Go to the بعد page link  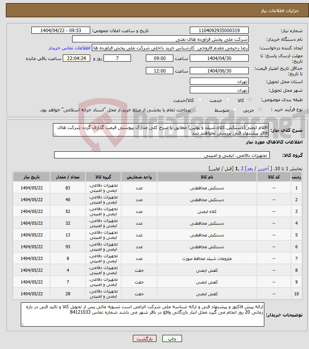pyautogui.click(x=250, y=169)
